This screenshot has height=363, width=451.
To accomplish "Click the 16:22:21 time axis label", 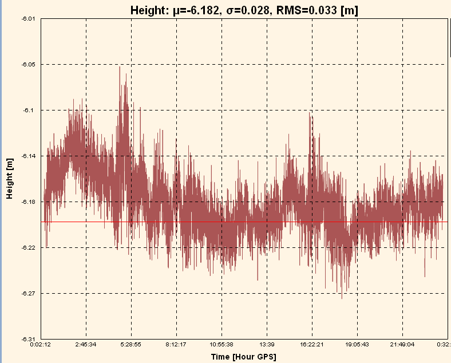I will point(312,345).
